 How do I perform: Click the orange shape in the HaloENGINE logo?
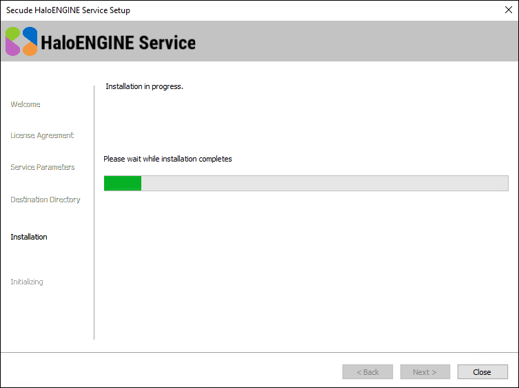(x=30, y=49)
